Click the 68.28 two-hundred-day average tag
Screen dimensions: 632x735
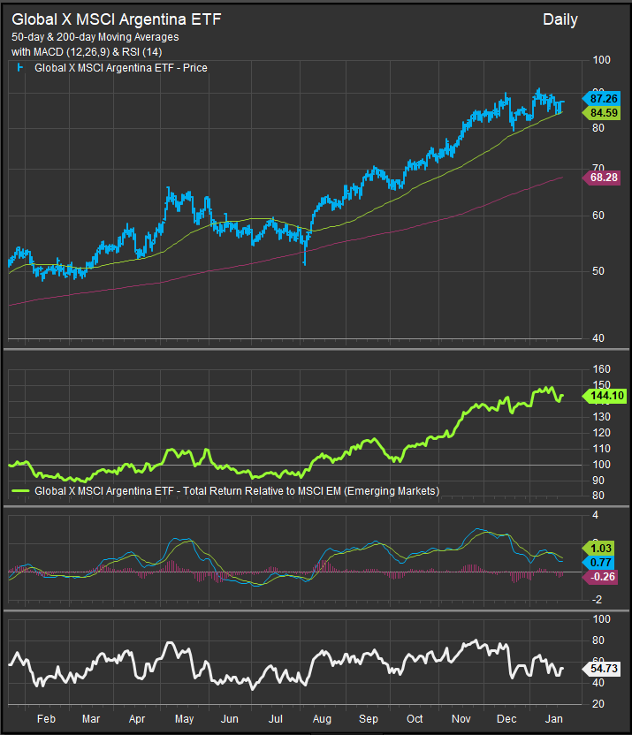pos(602,178)
